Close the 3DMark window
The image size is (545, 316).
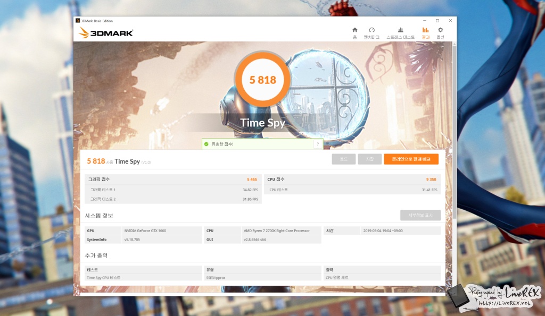[x=450, y=21]
